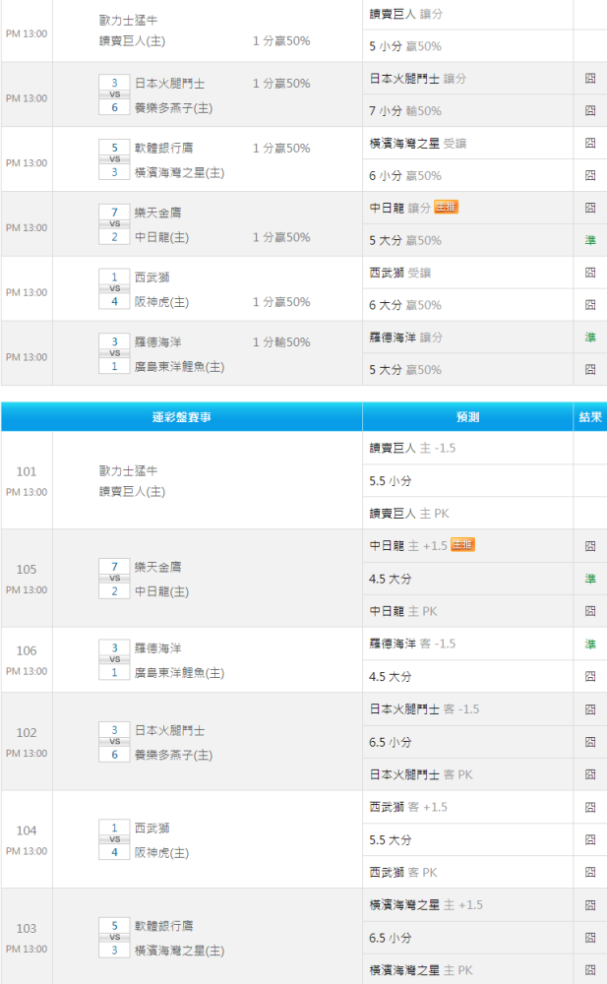Image resolution: width=607 pixels, height=984 pixels.
Task: Open match number 102
Action: click(x=27, y=732)
